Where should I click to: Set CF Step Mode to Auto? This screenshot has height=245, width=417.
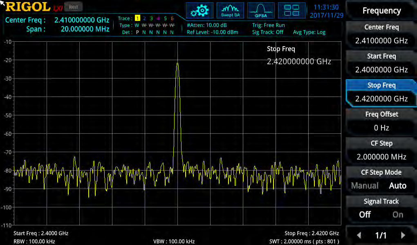398,186
